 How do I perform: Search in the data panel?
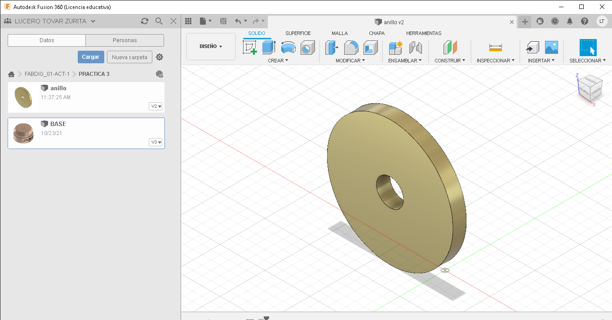[159, 21]
